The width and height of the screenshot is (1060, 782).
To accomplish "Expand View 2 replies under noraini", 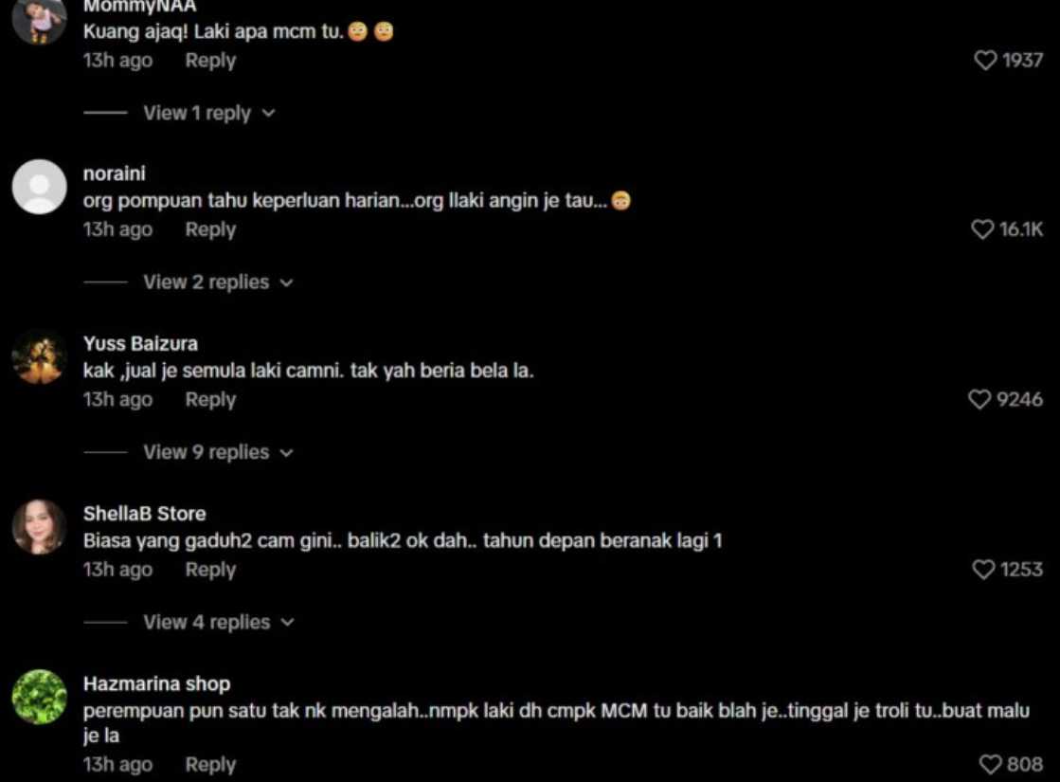I will tap(218, 282).
